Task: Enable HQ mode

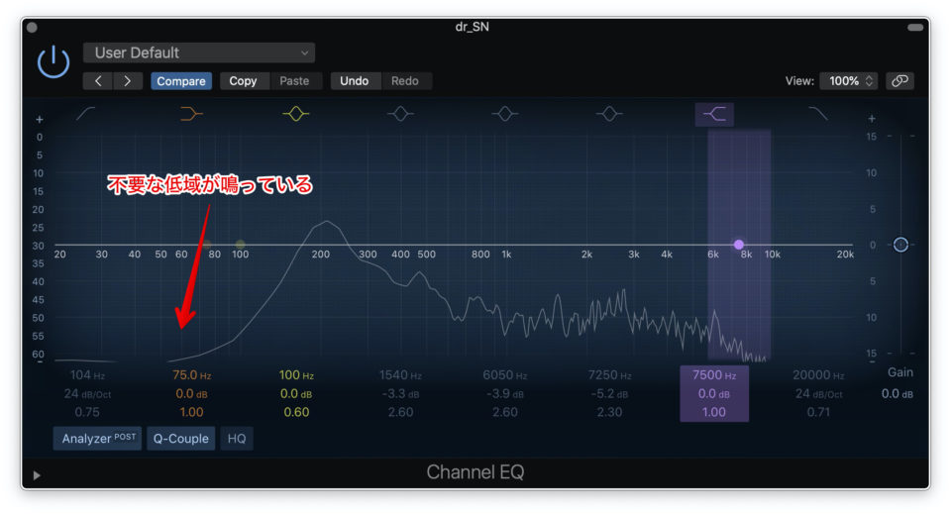Action: tap(237, 439)
